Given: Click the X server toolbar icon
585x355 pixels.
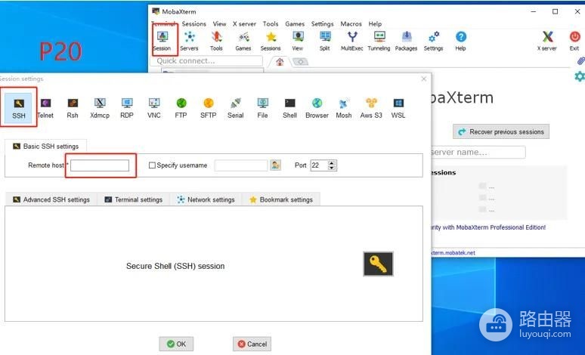Looking at the screenshot, I should pos(547,41).
